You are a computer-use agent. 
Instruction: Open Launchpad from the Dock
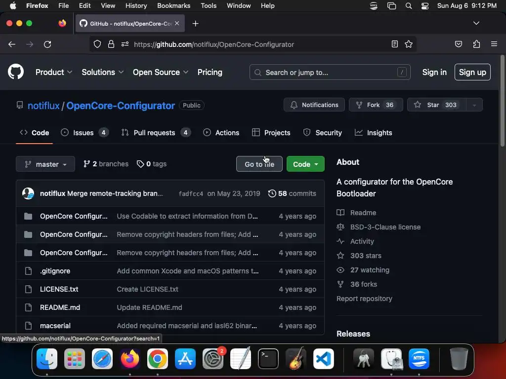pyautogui.click(x=75, y=359)
